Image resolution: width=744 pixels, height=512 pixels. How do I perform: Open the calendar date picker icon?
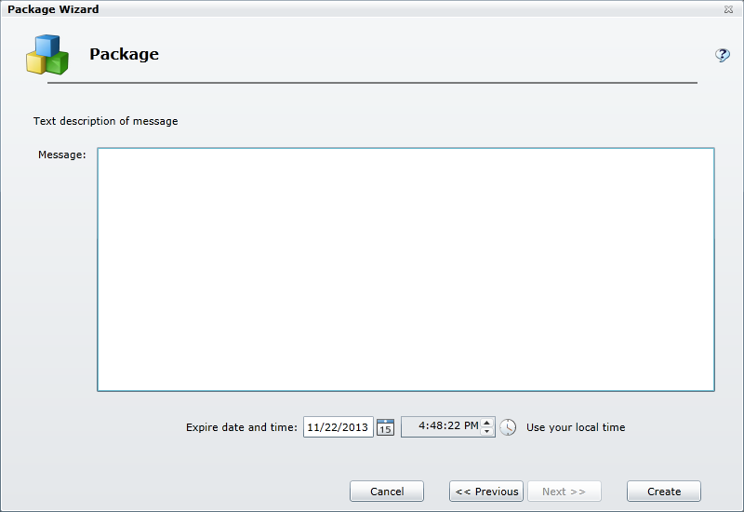click(x=385, y=427)
